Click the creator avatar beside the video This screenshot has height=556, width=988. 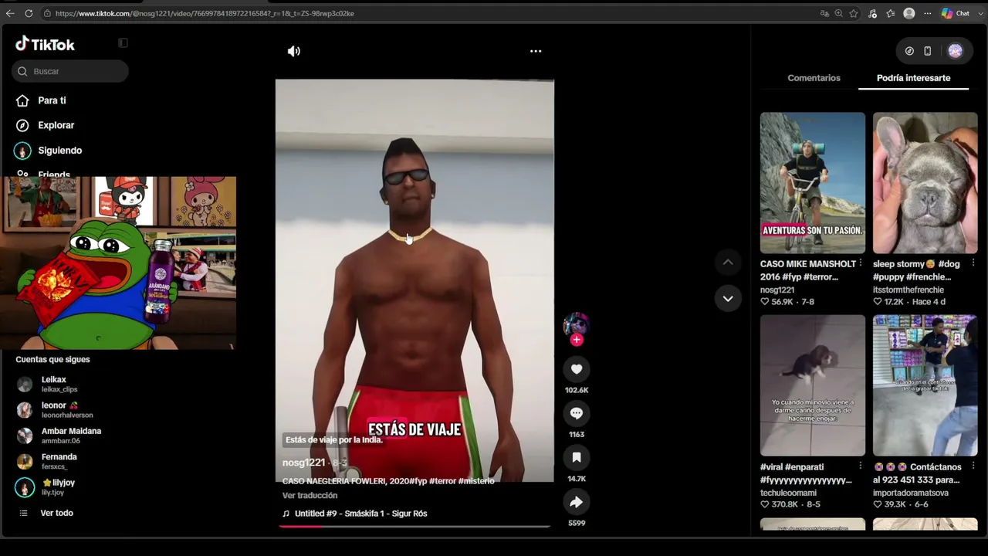click(x=576, y=324)
